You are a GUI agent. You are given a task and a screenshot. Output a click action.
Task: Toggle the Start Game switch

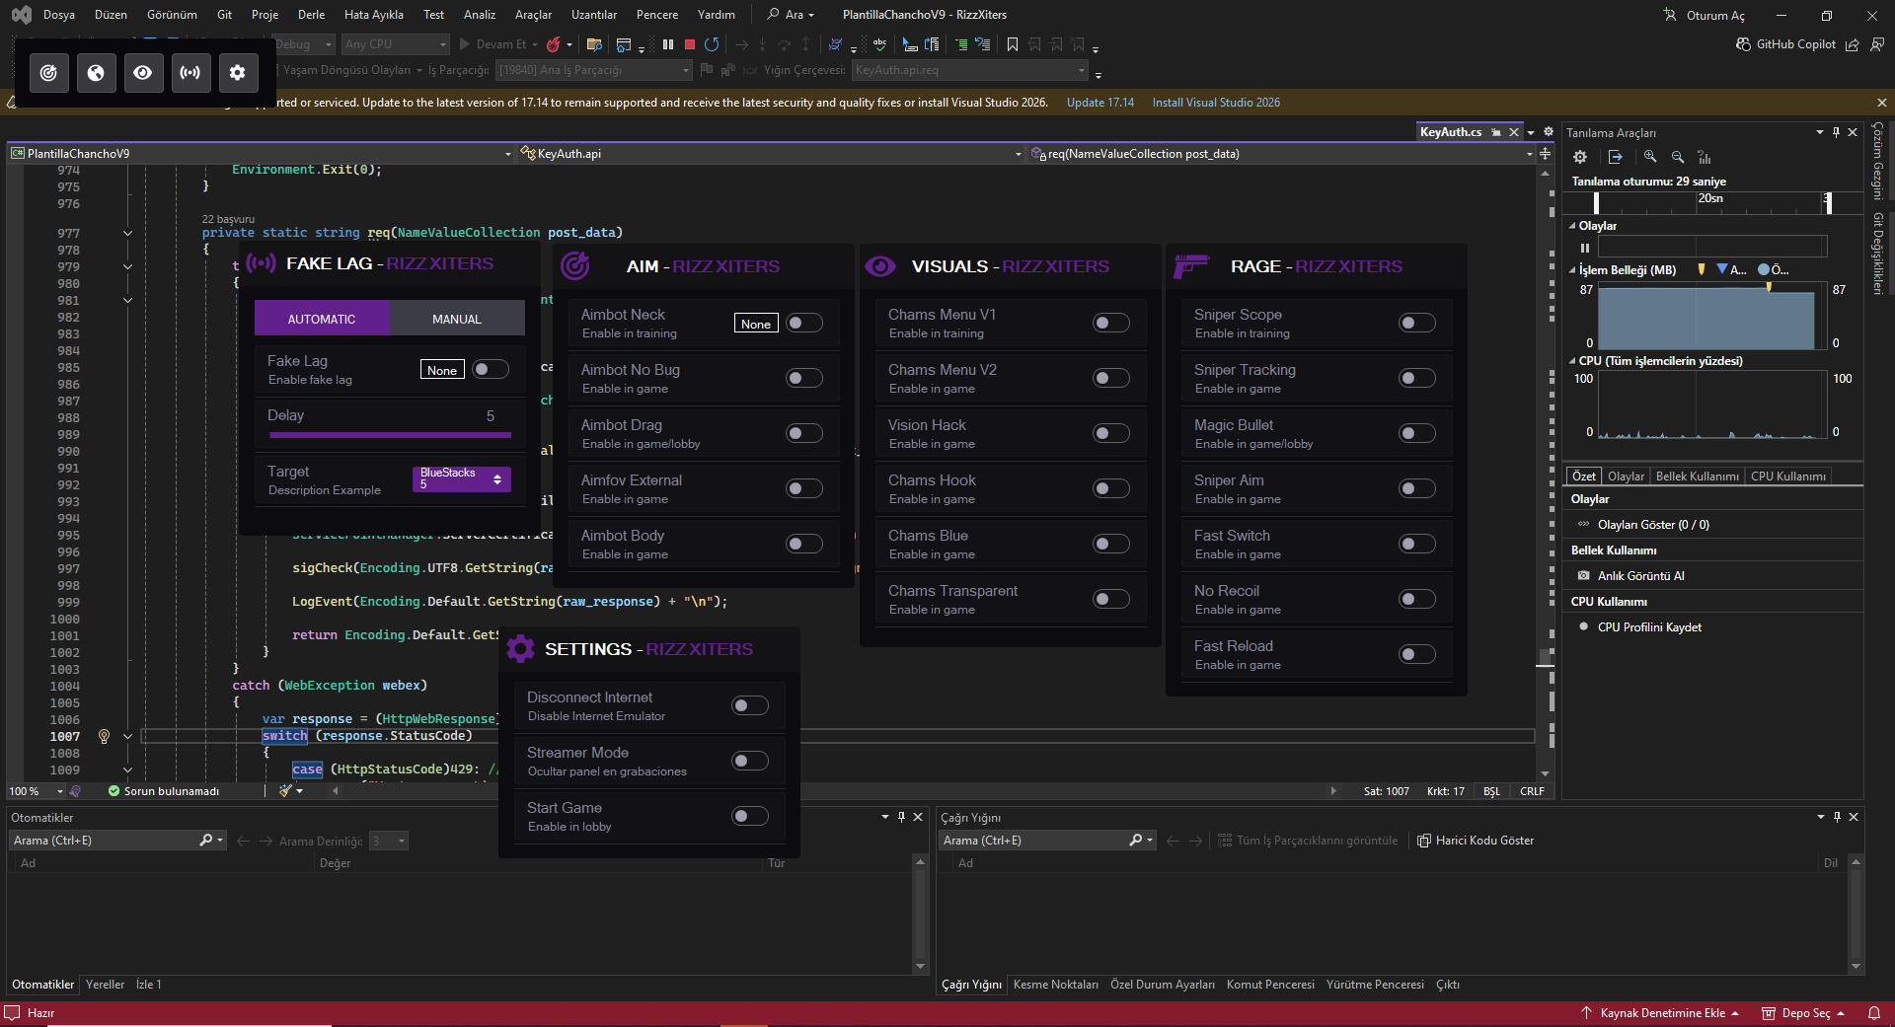point(750,816)
